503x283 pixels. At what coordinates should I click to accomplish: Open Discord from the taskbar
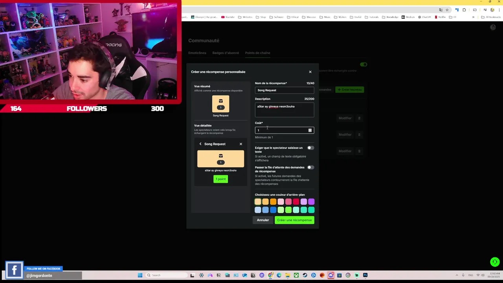[x=331, y=275]
